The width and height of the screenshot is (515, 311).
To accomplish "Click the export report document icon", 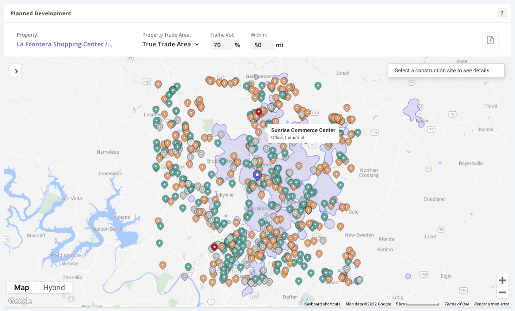I will 490,40.
